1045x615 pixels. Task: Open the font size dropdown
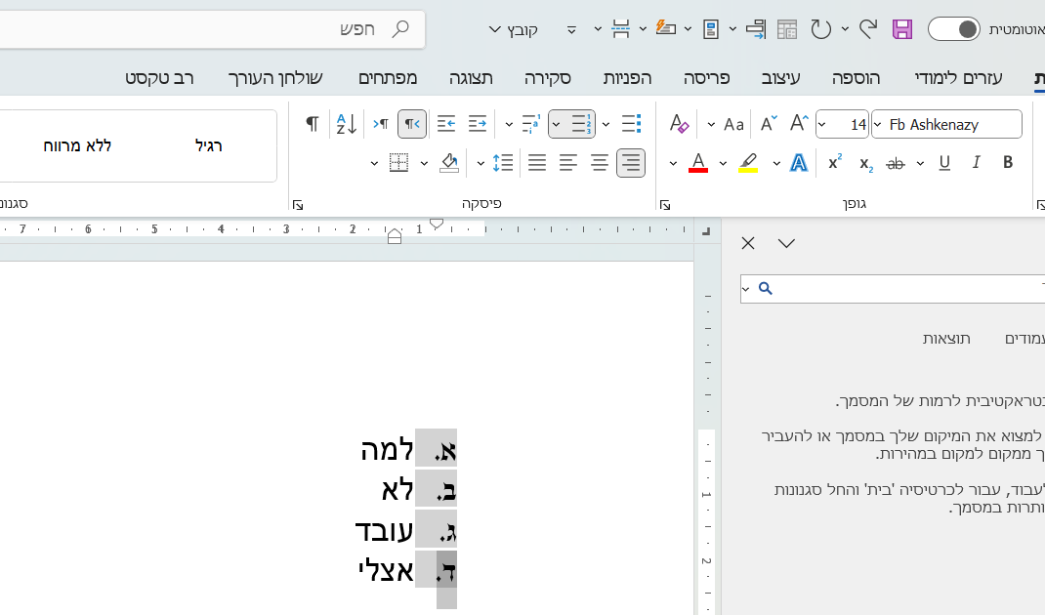[x=819, y=124]
